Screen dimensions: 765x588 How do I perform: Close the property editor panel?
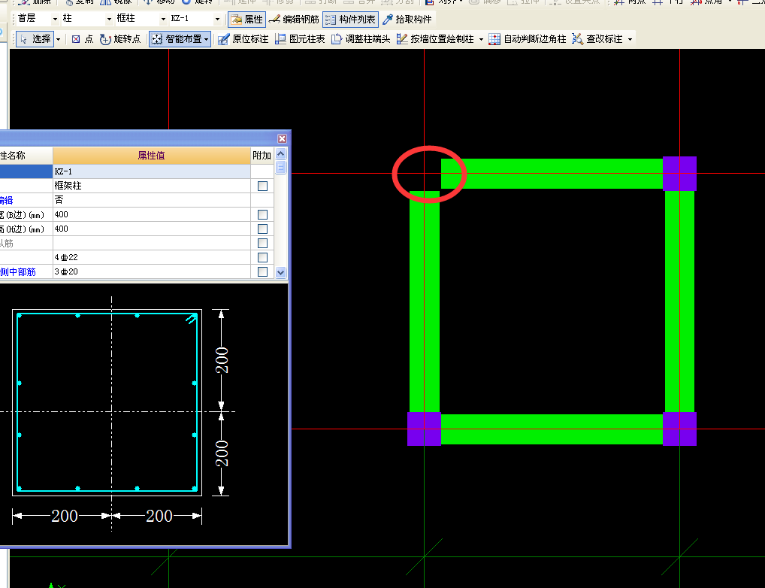[x=282, y=138]
